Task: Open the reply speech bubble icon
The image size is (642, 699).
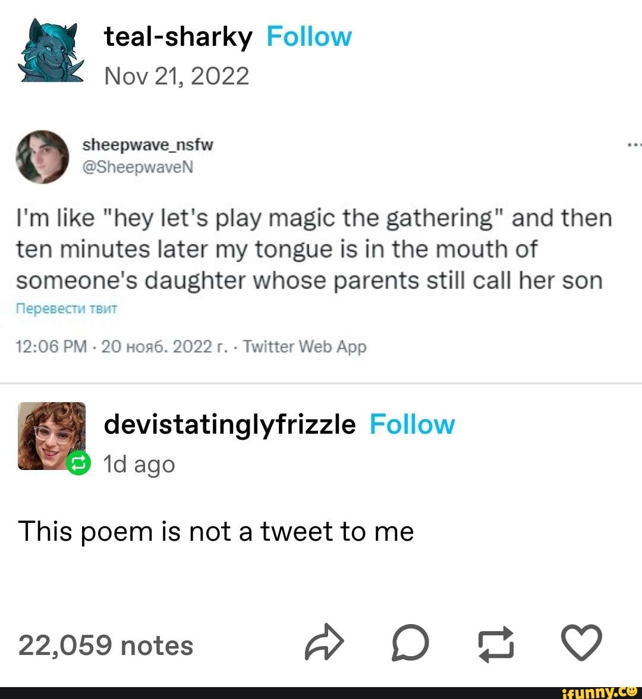Action: [410, 644]
